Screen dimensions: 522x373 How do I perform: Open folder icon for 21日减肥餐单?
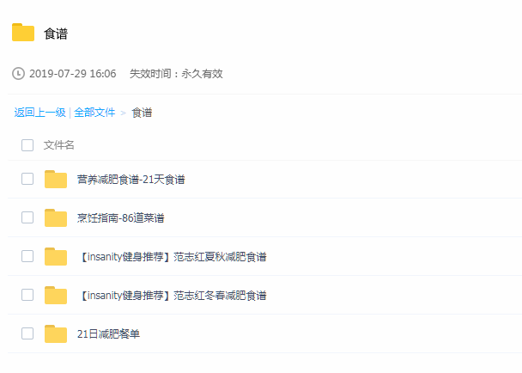point(56,334)
